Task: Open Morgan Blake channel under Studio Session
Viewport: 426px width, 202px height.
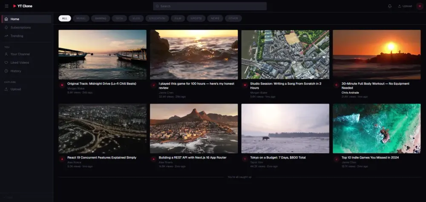Action: pyautogui.click(x=259, y=93)
